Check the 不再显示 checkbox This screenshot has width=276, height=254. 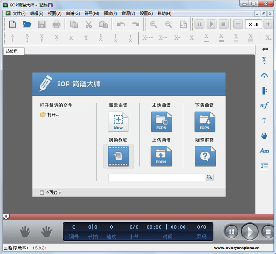[x=41, y=192]
